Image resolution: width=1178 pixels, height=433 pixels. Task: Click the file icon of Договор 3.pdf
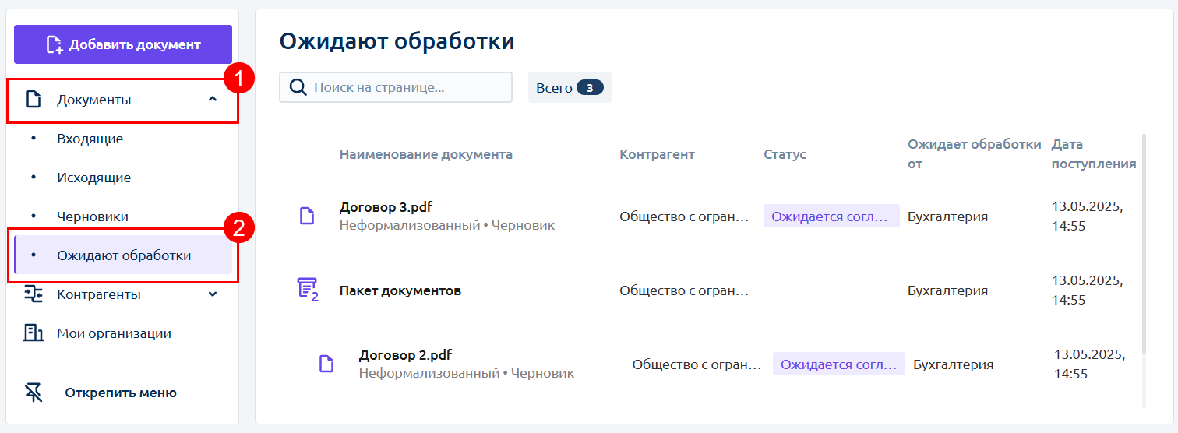[x=307, y=216]
